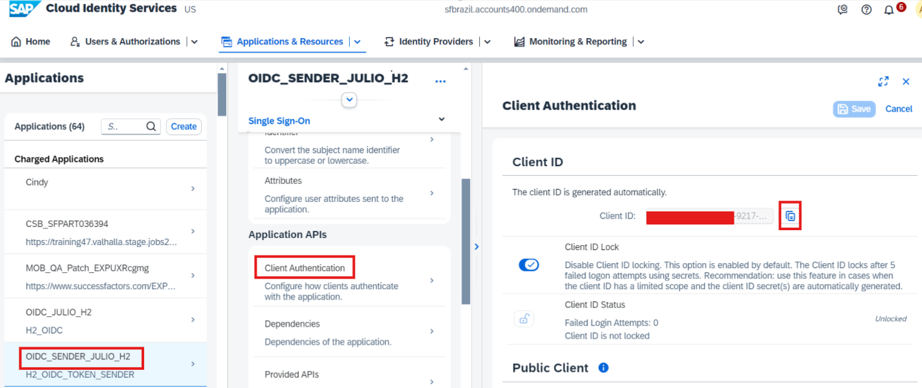
Task: Open Identity Providers menu
Action: (x=429, y=41)
